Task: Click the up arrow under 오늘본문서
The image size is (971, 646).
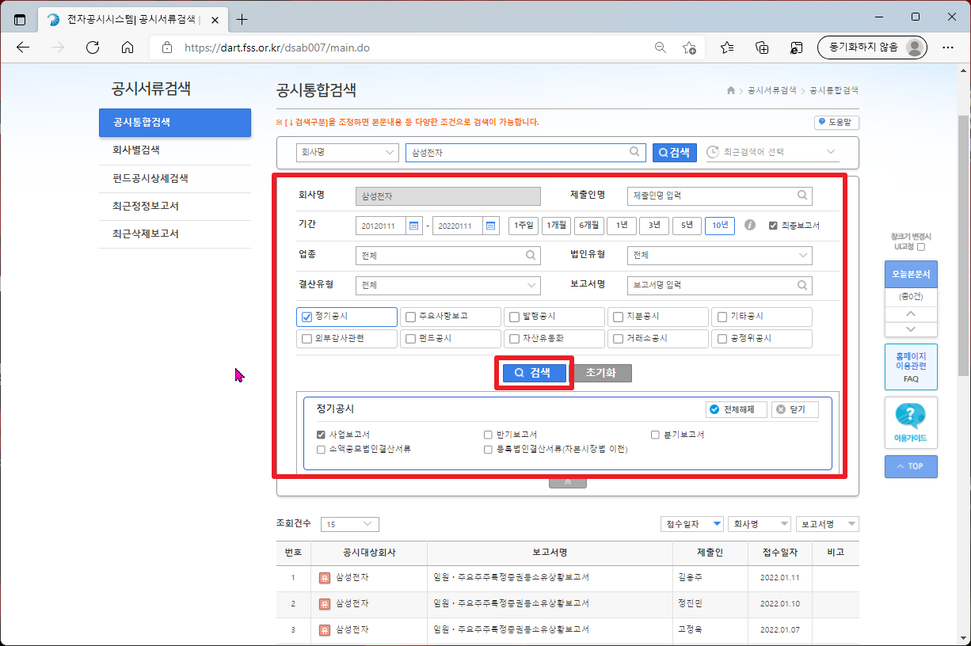Action: click(x=911, y=314)
